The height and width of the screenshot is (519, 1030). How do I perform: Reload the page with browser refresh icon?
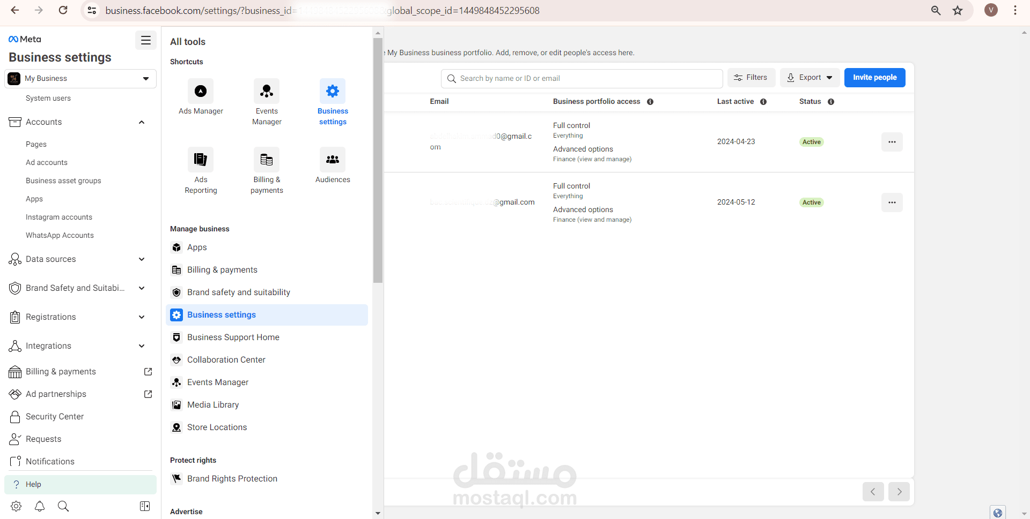tap(63, 10)
